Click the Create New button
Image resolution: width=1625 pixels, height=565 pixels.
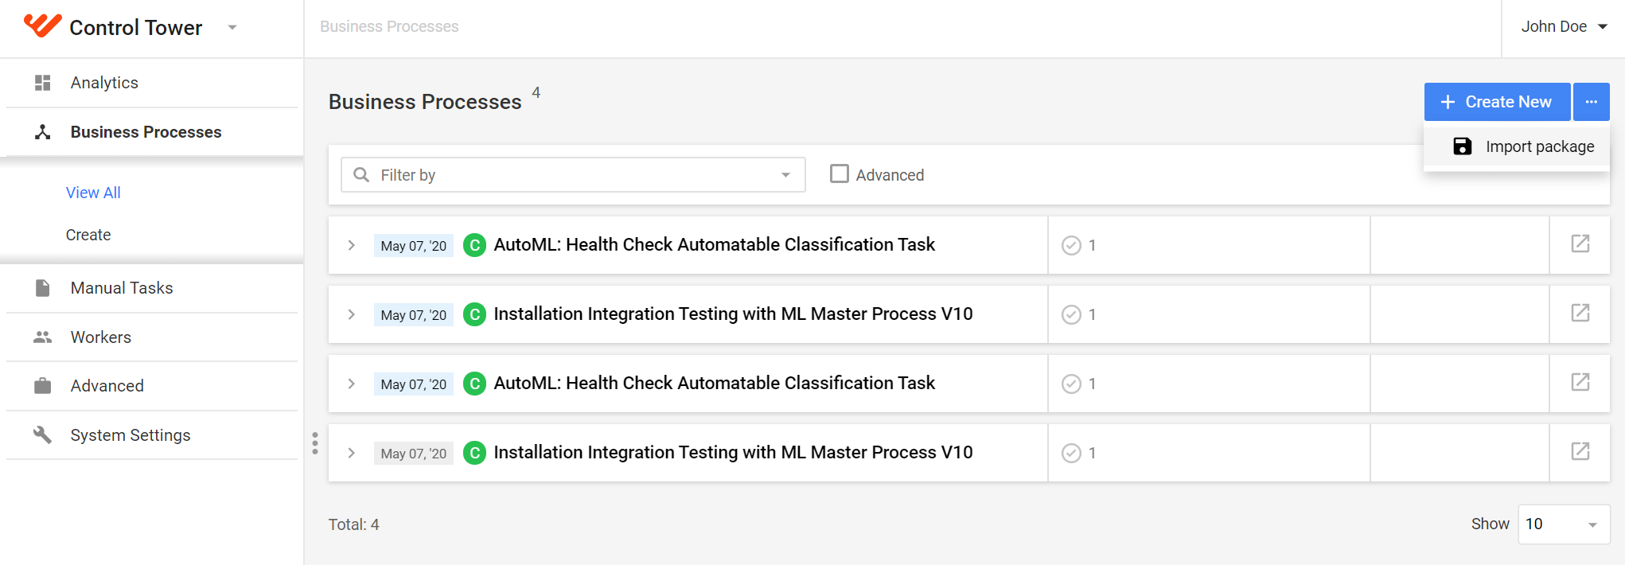1497,102
